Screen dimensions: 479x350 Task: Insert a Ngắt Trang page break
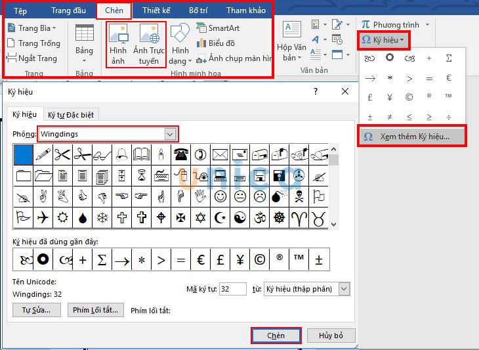pos(31,58)
